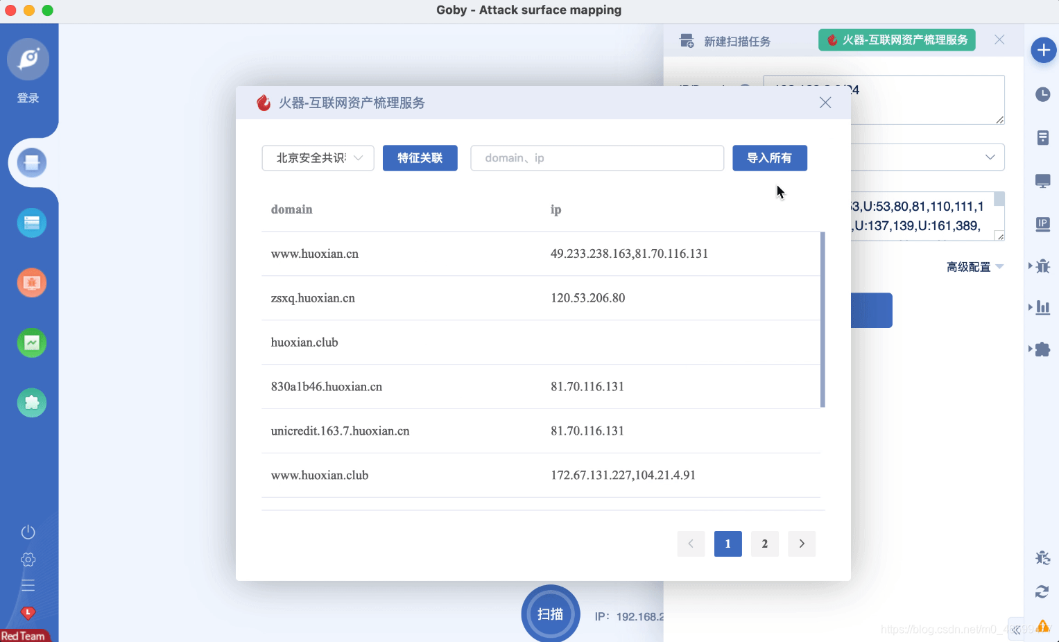Click previous page arrow in pagination
The image size is (1059, 642).
(691, 544)
